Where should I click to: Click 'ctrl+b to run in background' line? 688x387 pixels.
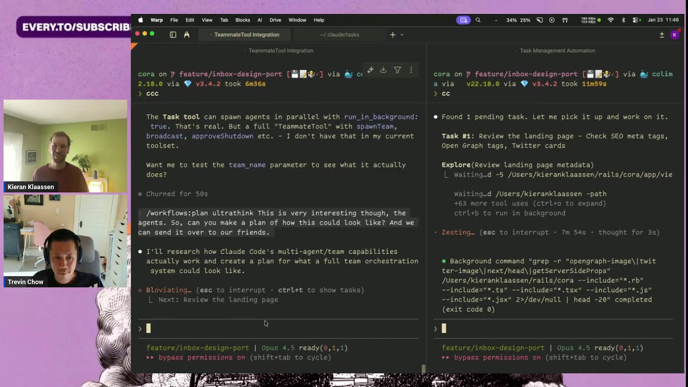tap(510, 213)
